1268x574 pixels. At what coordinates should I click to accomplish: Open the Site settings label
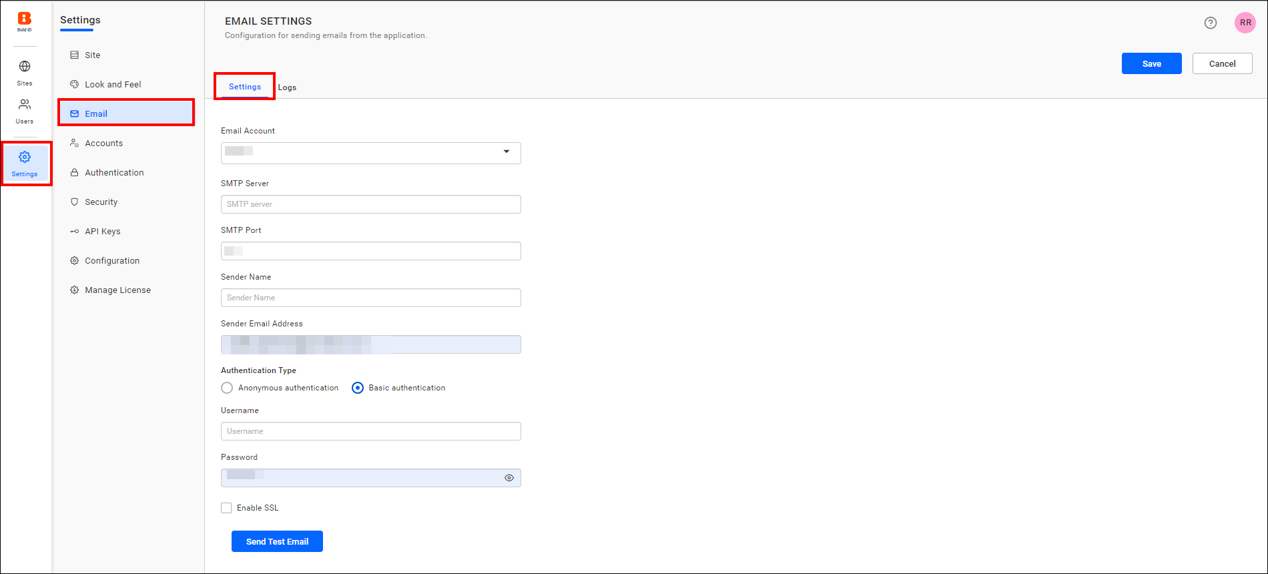[x=93, y=55]
